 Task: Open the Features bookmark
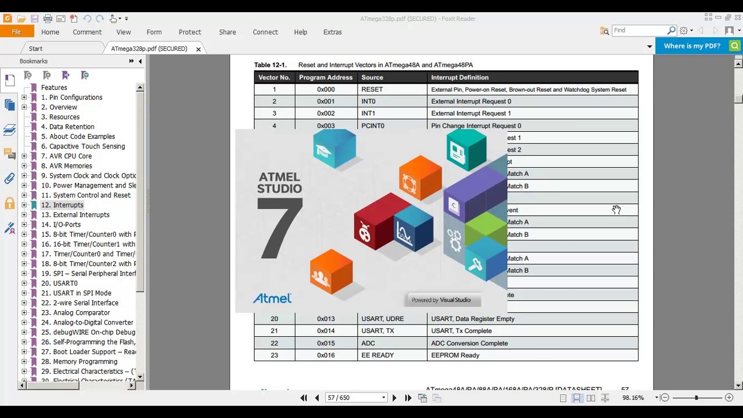54,88
